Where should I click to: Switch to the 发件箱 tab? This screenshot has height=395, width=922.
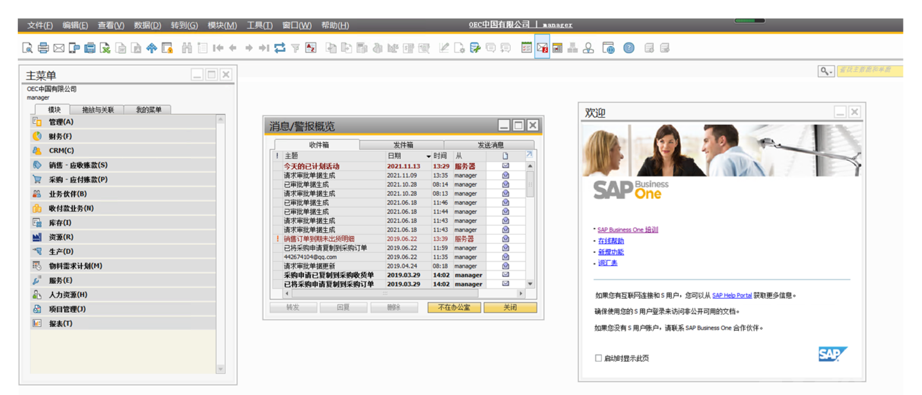[x=402, y=145]
